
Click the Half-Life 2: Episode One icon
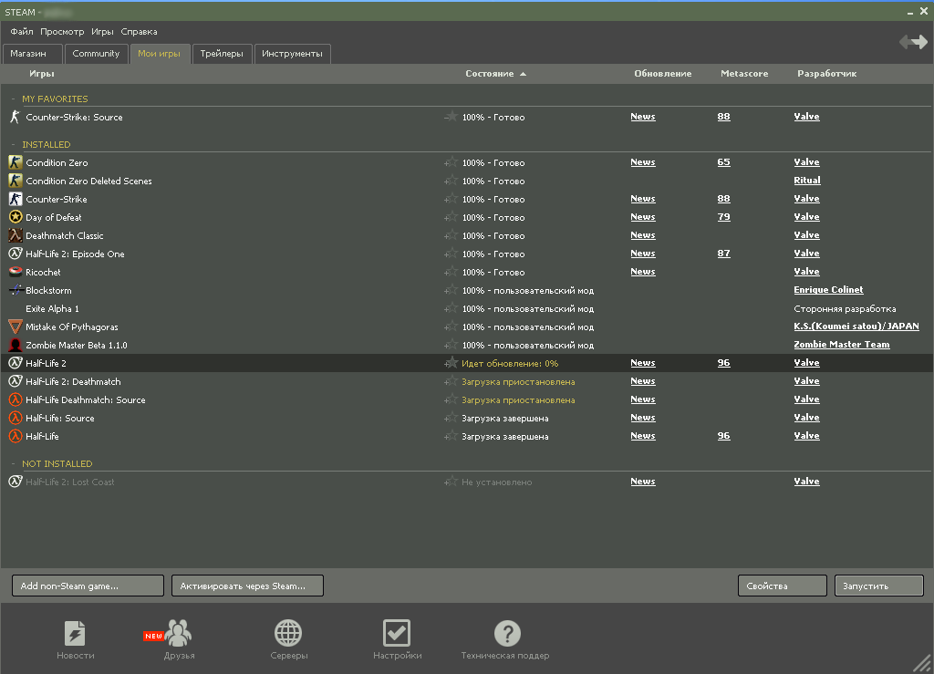pos(16,254)
